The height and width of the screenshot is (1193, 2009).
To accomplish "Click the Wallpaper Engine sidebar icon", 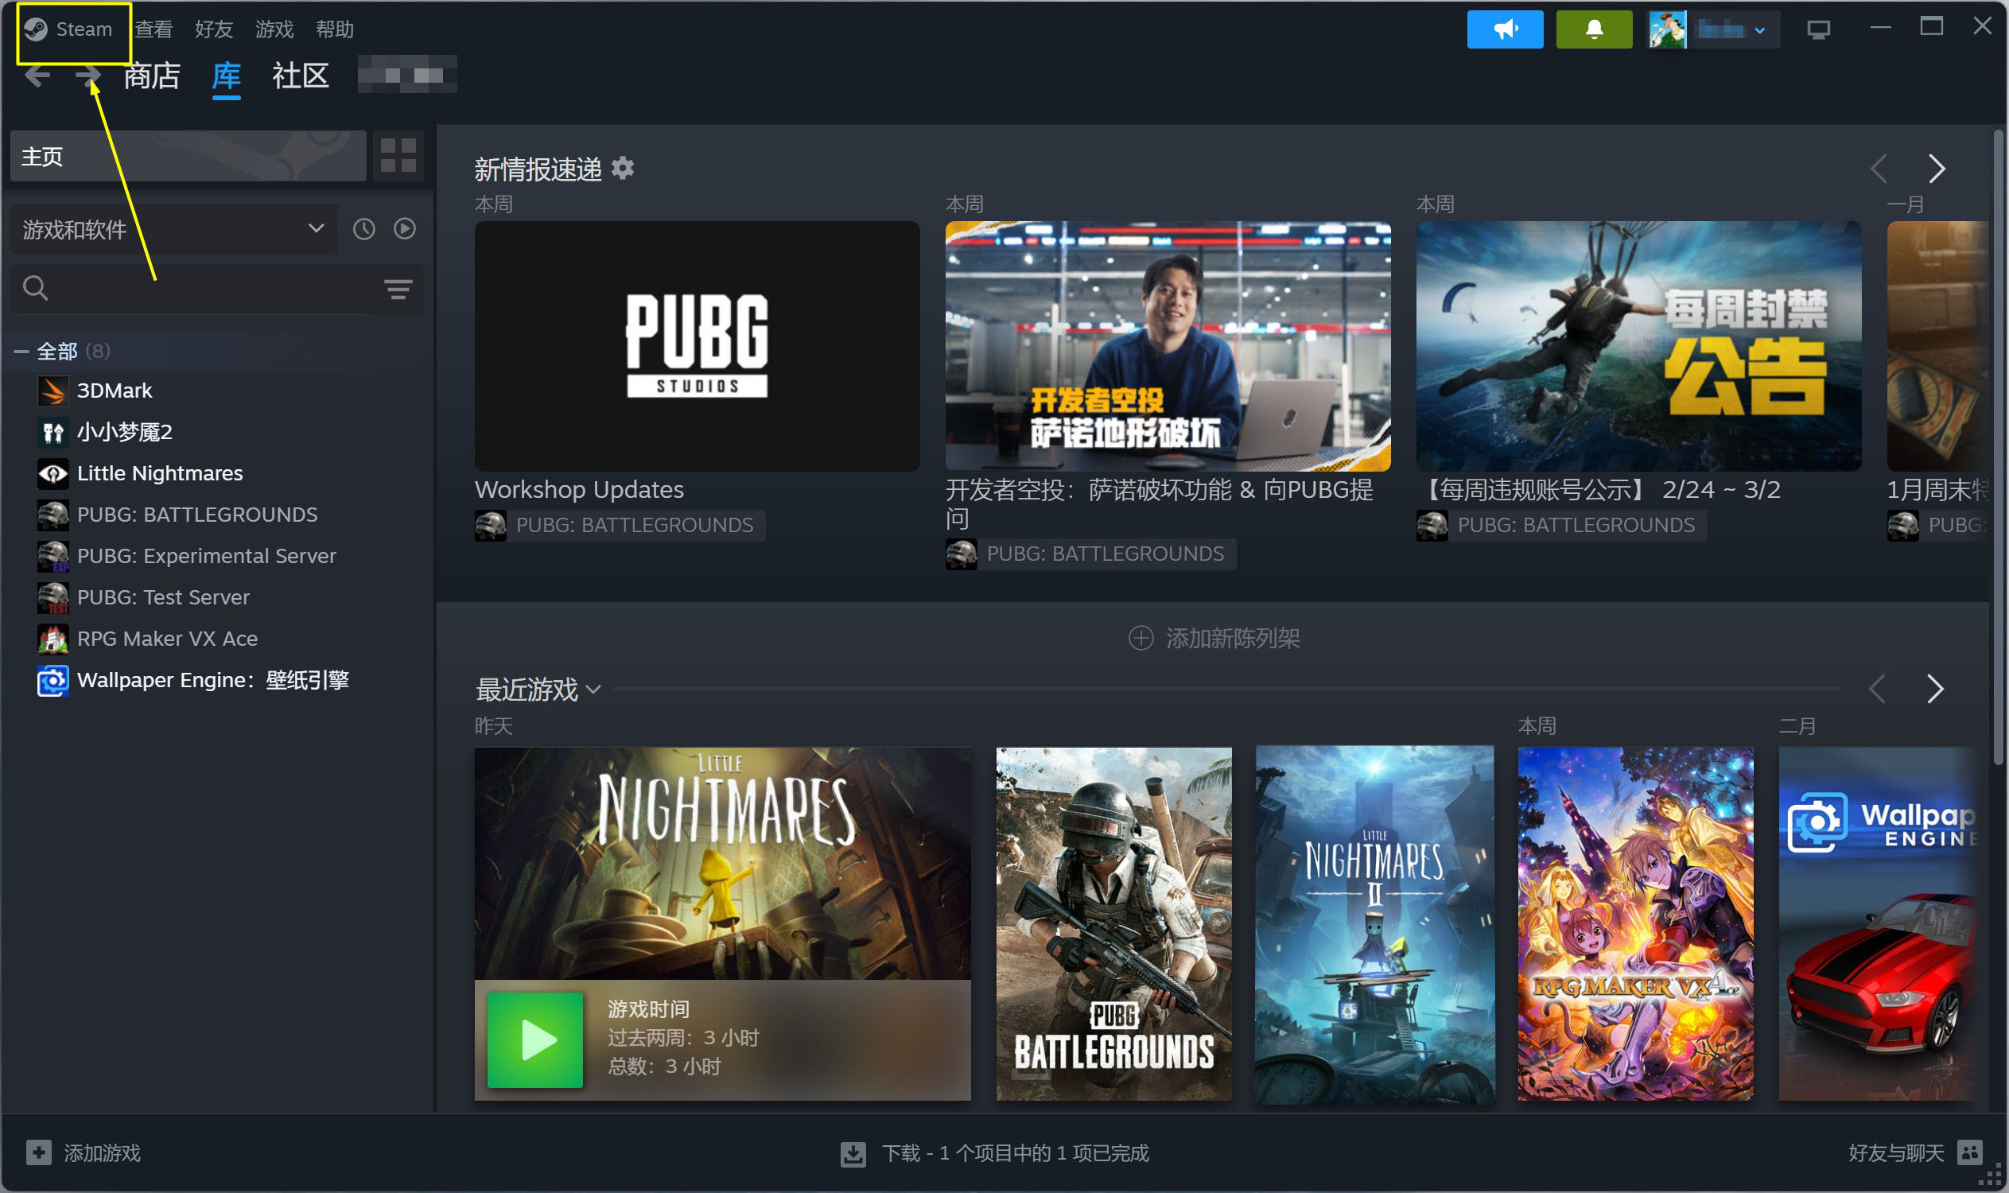I will 53,681.
